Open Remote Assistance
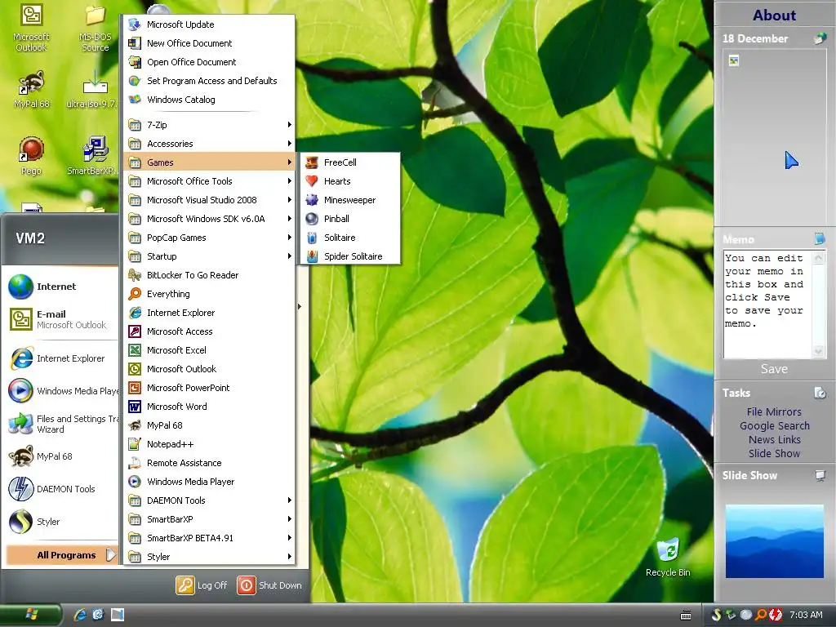Viewport: 836px width, 627px height. 210,463
